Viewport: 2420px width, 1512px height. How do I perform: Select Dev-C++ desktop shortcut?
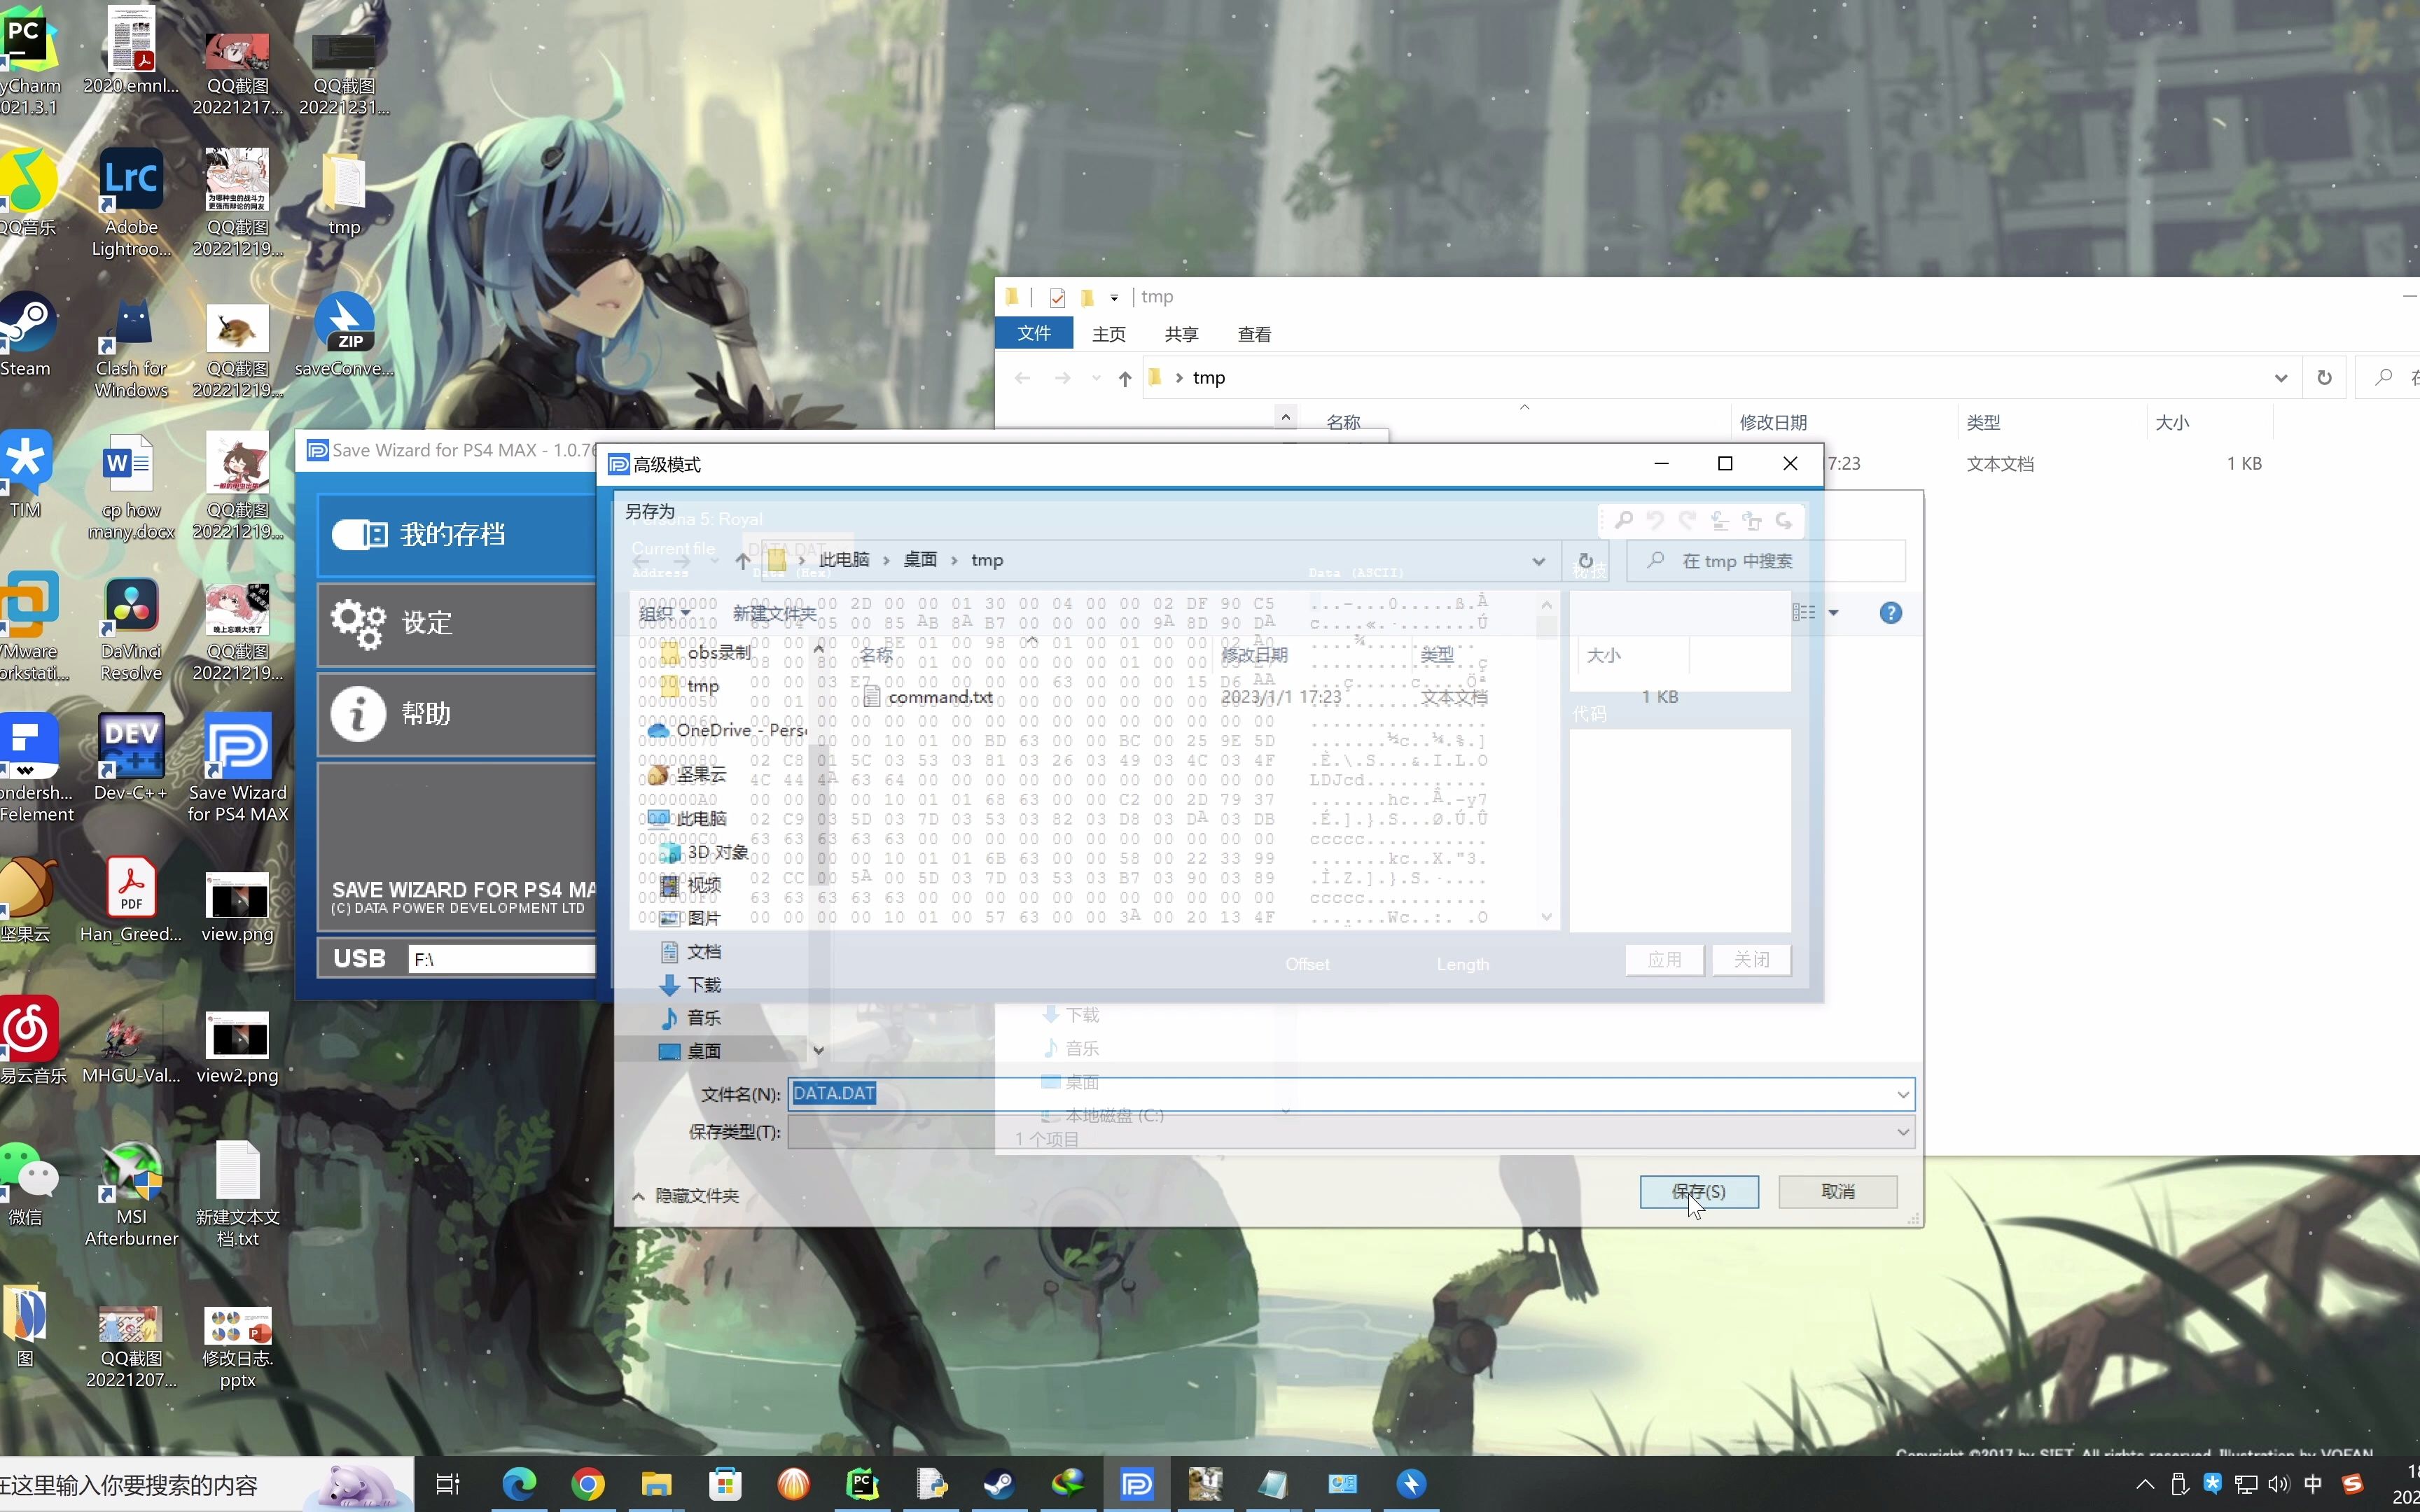[131, 757]
